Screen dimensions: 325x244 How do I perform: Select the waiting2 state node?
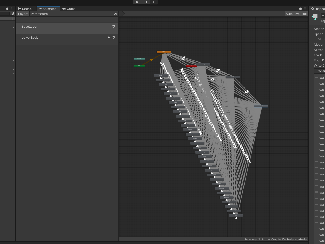click(x=203, y=64)
